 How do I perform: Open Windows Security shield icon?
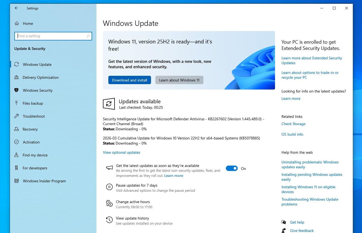pos(16,90)
